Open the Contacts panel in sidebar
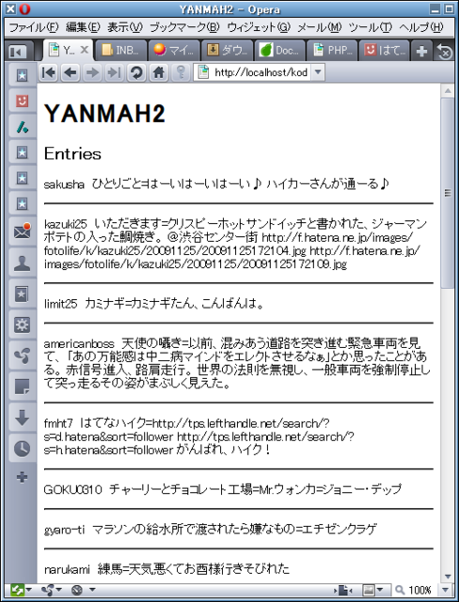This screenshot has width=459, height=602. point(22,263)
